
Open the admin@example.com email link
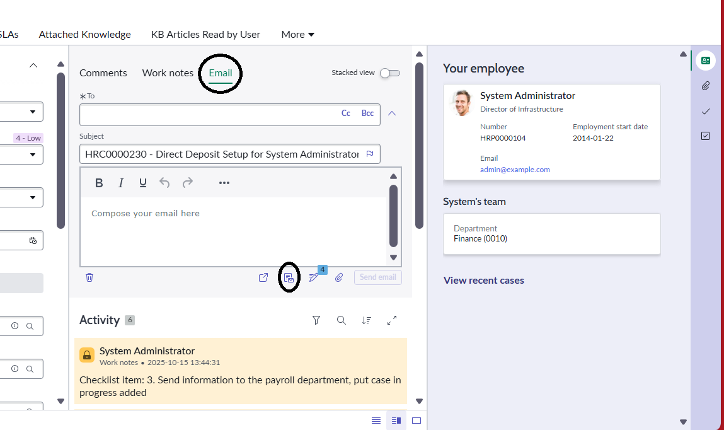tap(515, 170)
